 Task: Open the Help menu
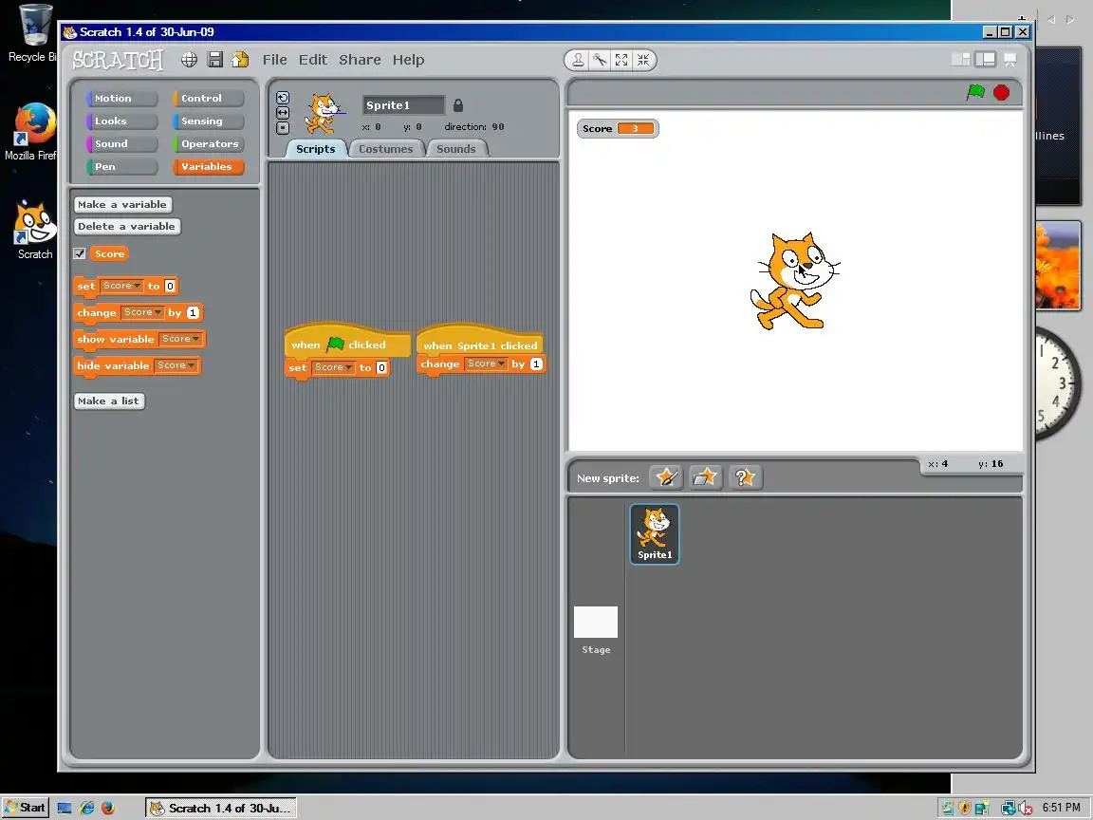click(409, 60)
